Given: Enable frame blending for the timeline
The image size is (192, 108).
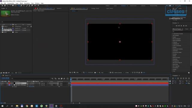Looking at the screenshot, I should point(61,79).
